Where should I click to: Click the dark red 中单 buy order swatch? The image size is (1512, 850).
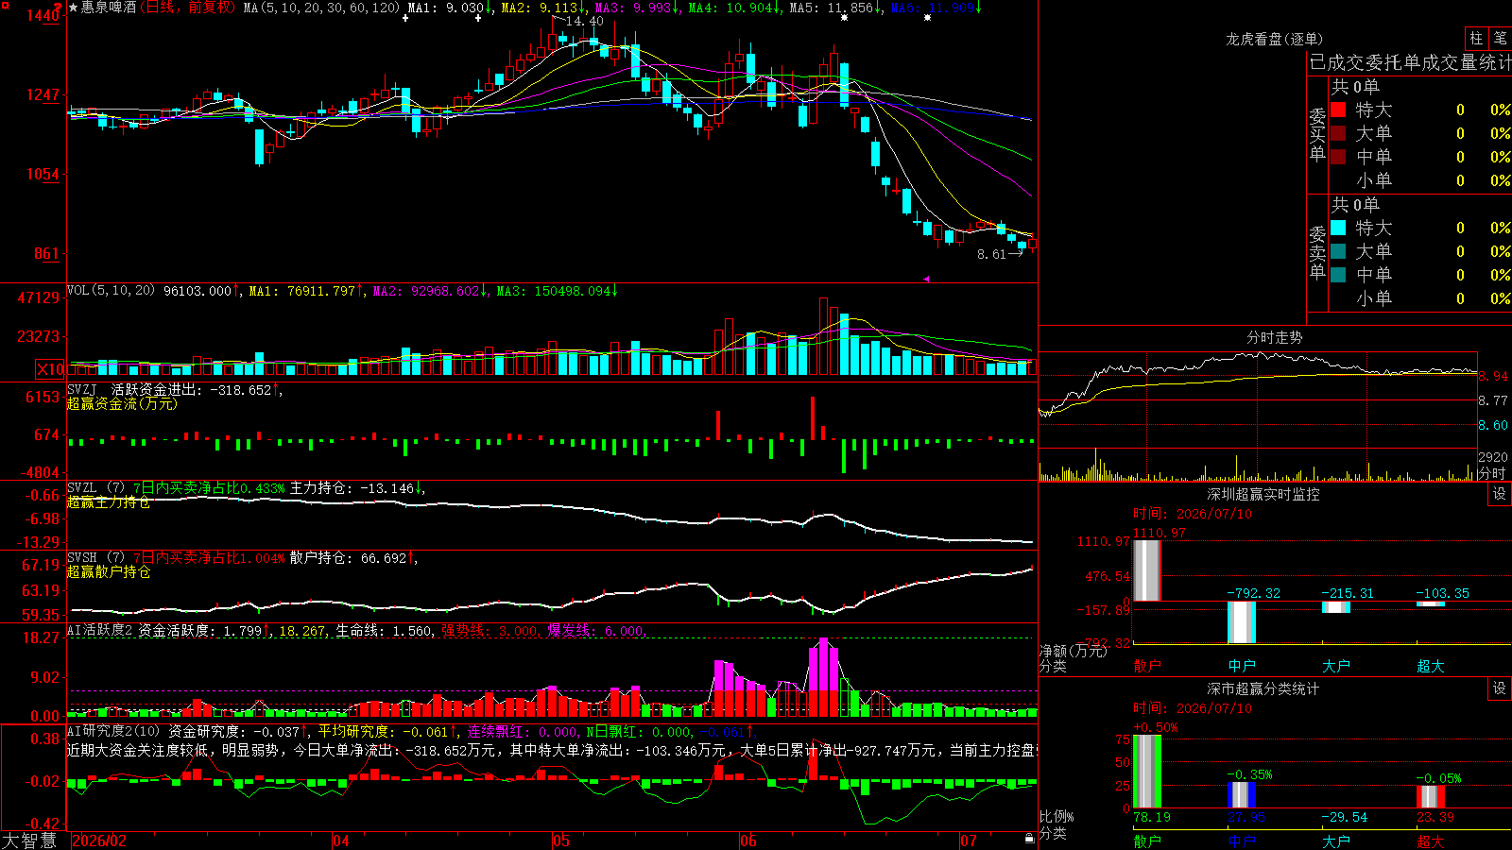1338,157
